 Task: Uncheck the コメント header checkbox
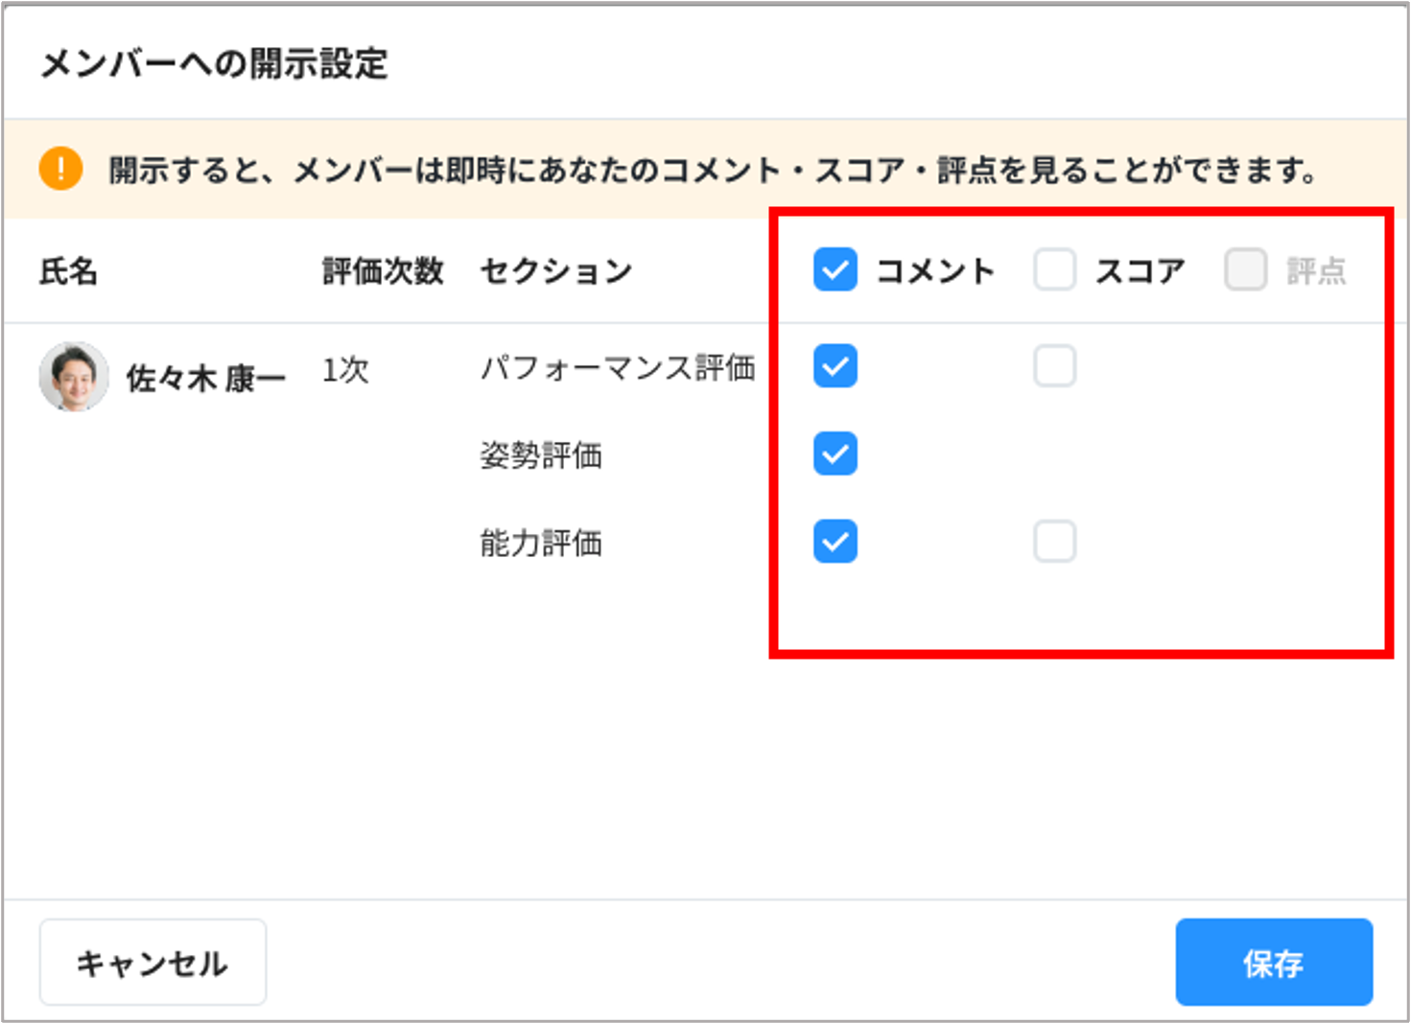coord(834,269)
